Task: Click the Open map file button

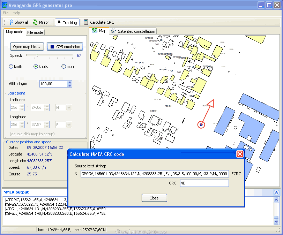Action: [27, 47]
